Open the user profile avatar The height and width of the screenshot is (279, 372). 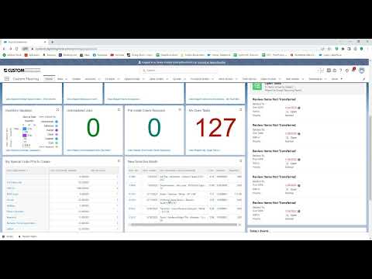click(x=362, y=71)
